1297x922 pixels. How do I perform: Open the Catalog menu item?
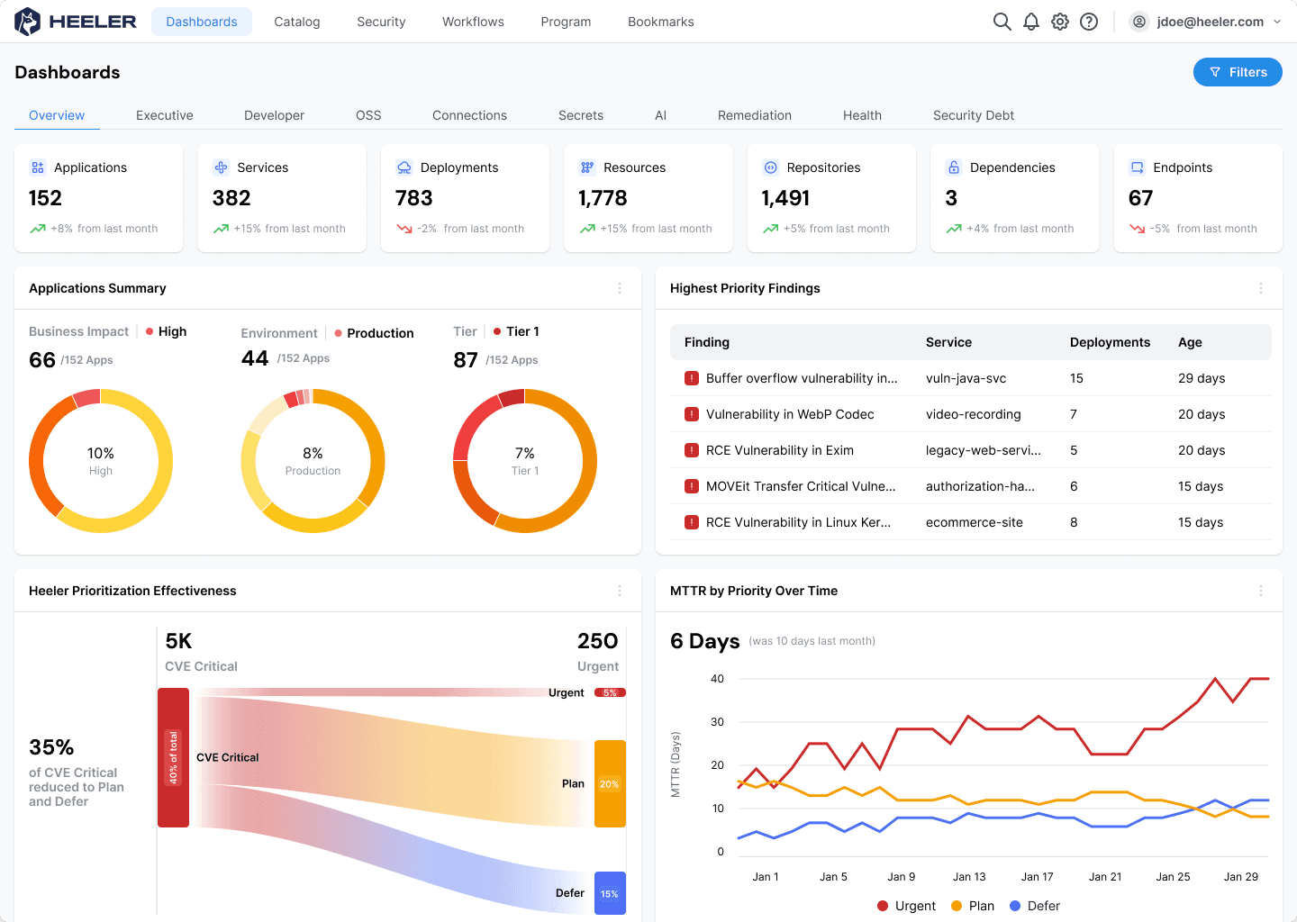click(x=296, y=22)
